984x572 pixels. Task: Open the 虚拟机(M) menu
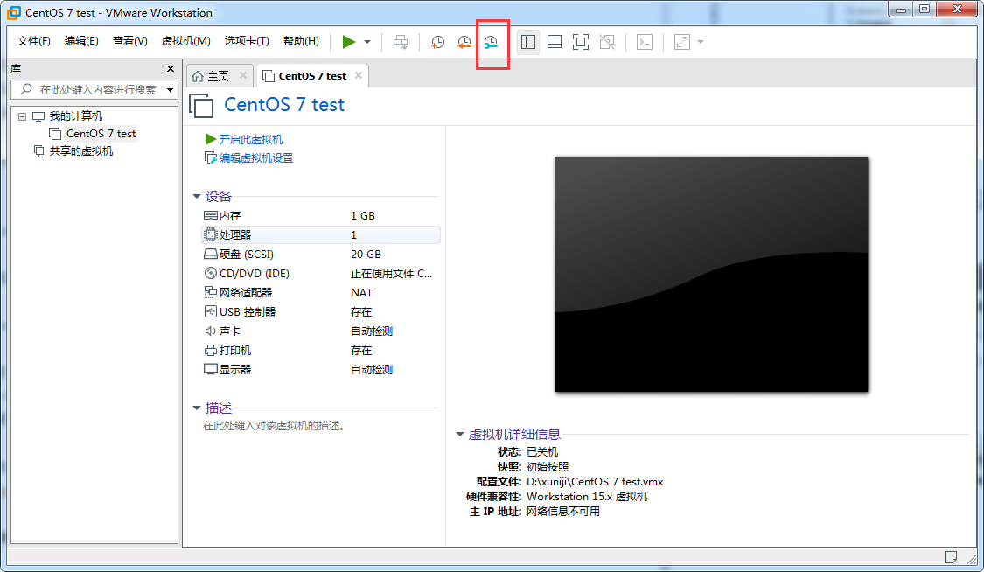coord(185,41)
